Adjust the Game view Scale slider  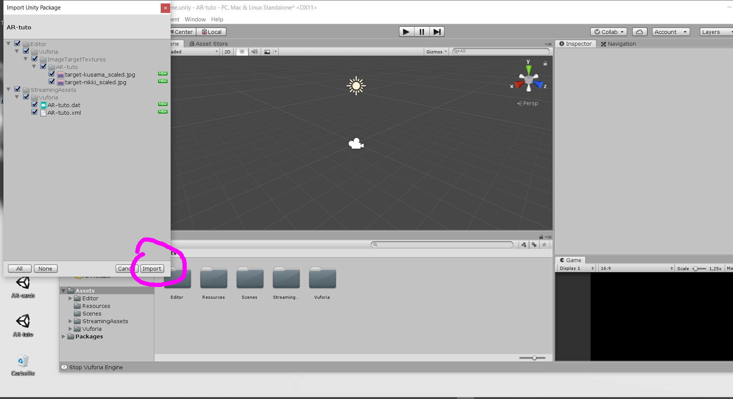(696, 269)
